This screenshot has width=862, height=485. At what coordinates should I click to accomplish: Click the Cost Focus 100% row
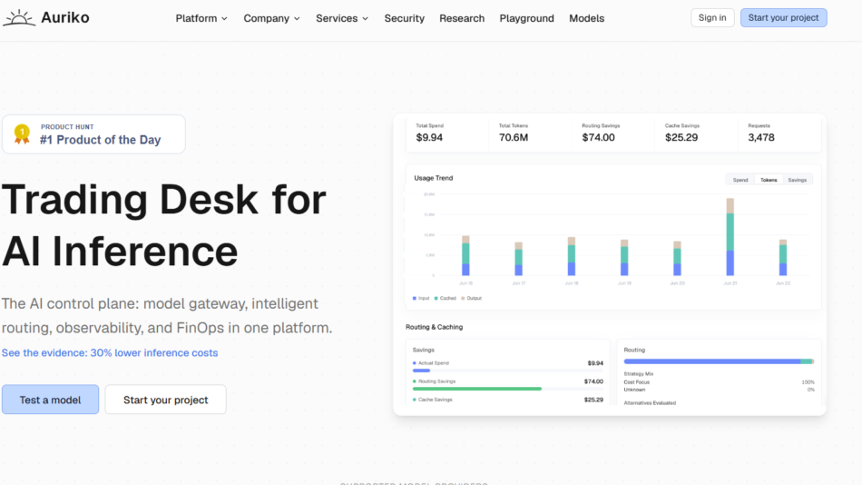719,382
